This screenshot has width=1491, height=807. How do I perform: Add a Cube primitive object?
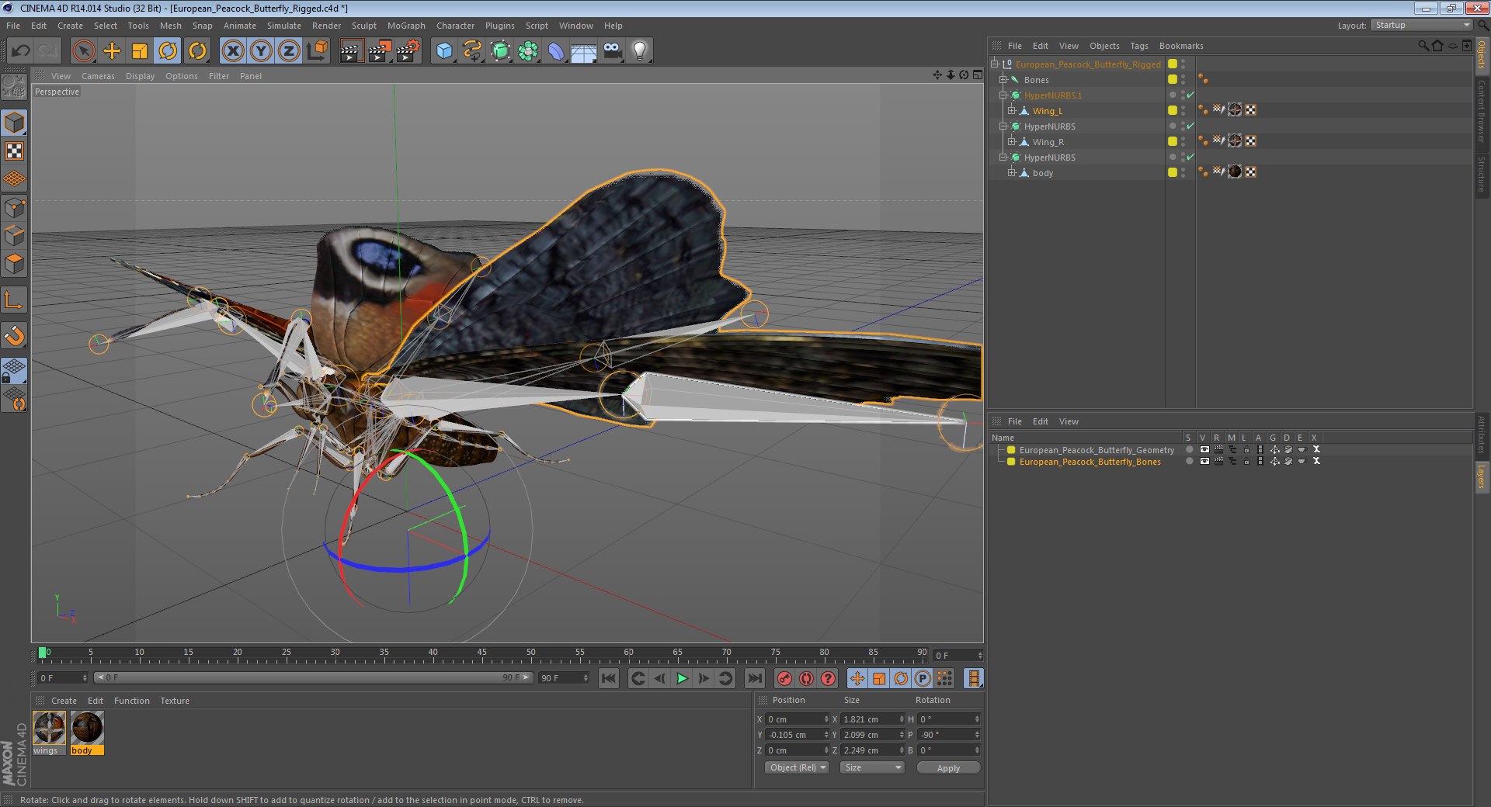(444, 51)
